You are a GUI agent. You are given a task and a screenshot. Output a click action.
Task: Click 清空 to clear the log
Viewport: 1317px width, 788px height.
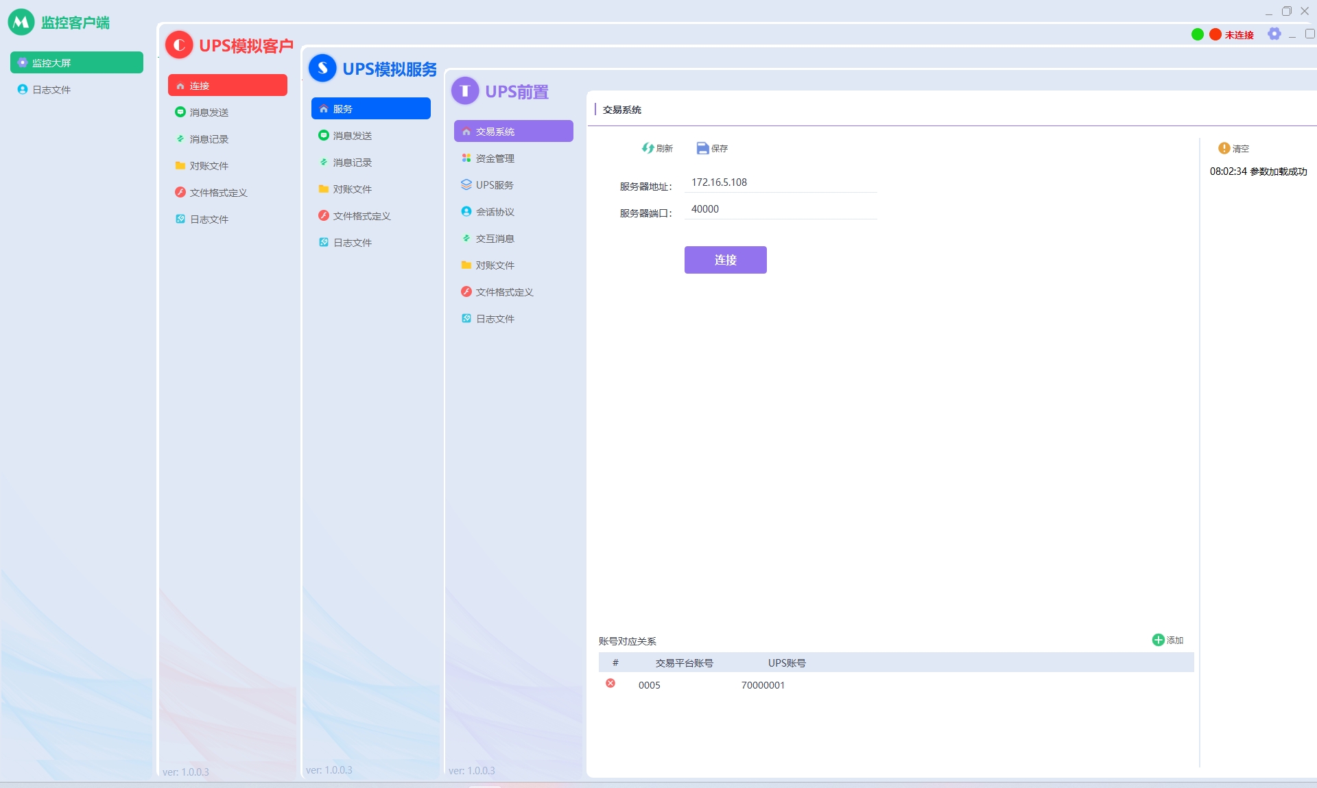[x=1233, y=148]
